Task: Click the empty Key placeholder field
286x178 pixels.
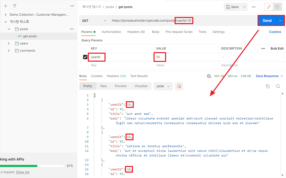Action: (x=121, y=65)
